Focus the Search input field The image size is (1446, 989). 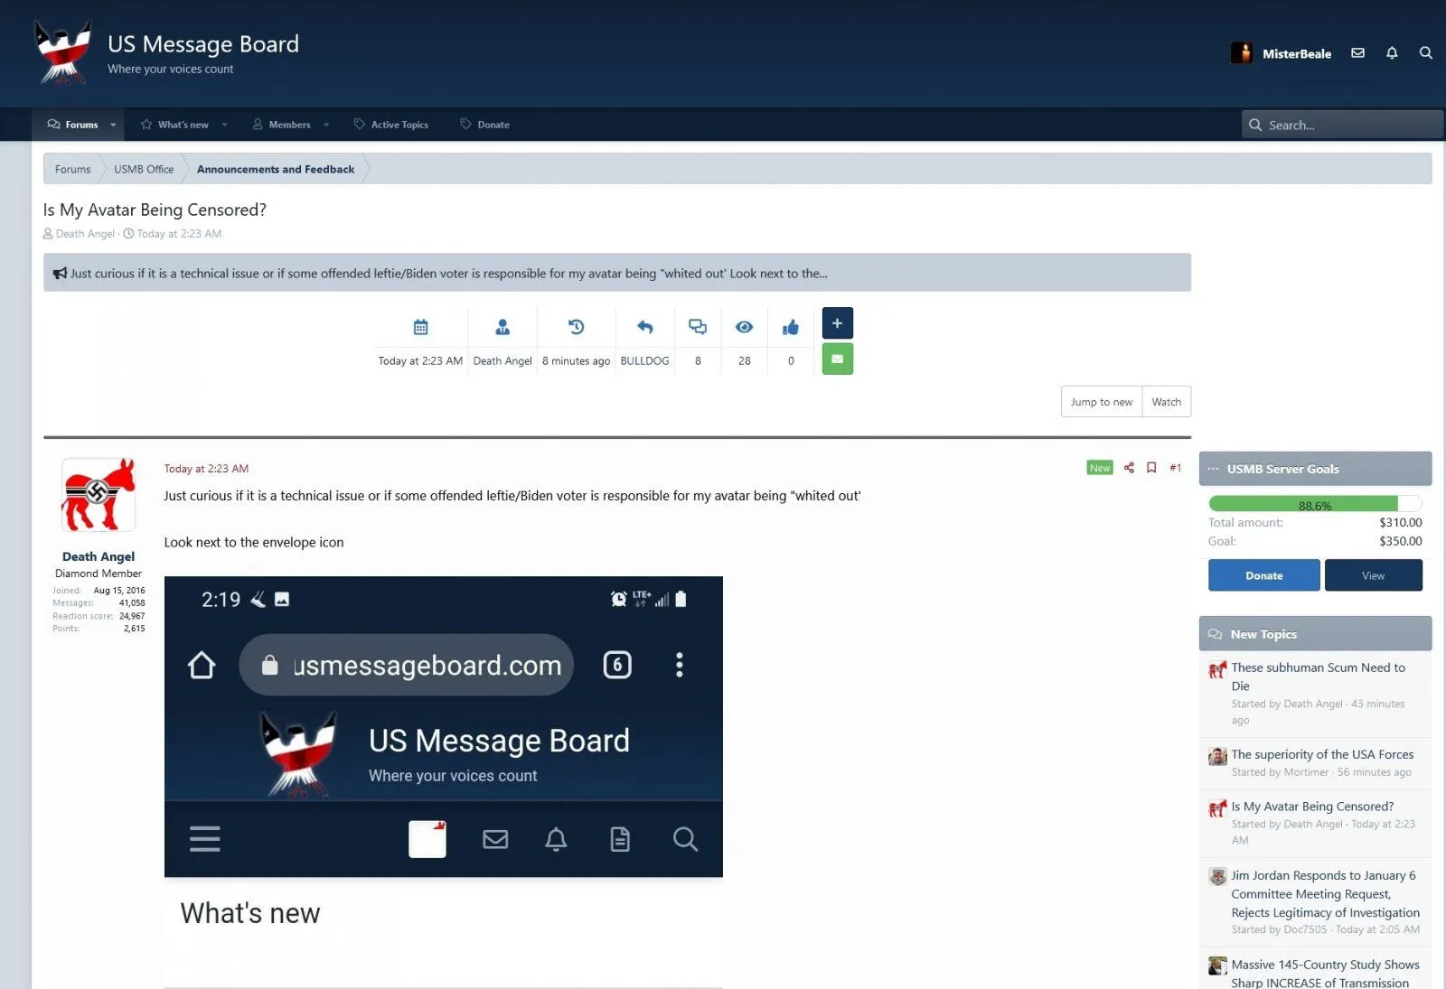pos(1341,125)
